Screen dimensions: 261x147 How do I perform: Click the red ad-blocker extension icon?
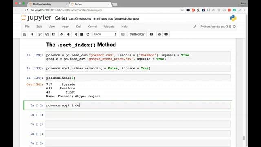coord(193,10)
